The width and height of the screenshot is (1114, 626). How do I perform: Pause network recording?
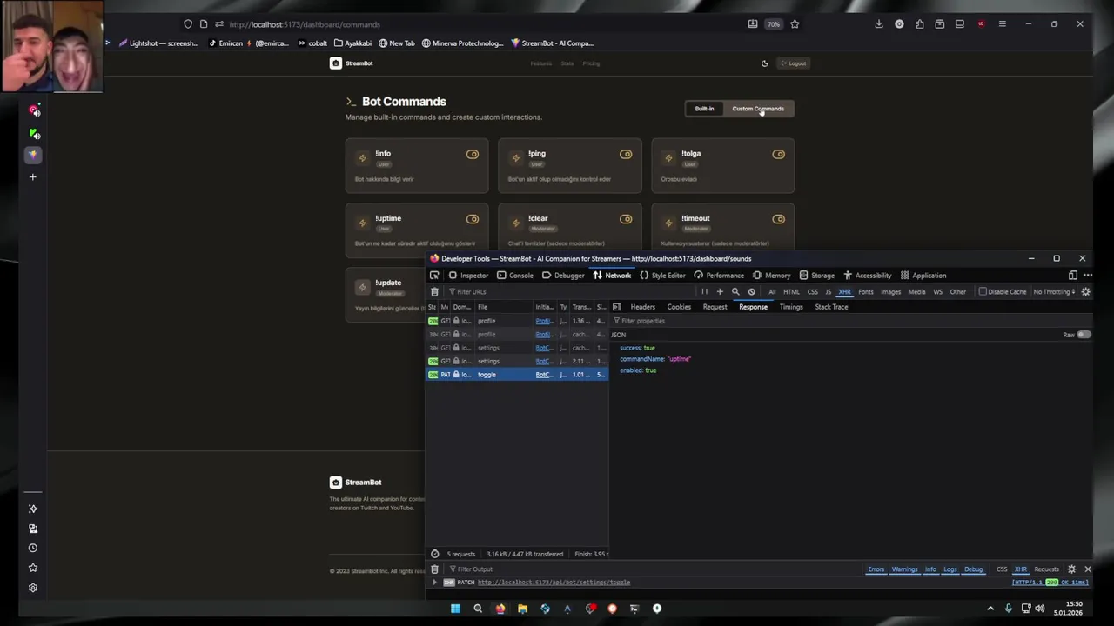coord(704,292)
